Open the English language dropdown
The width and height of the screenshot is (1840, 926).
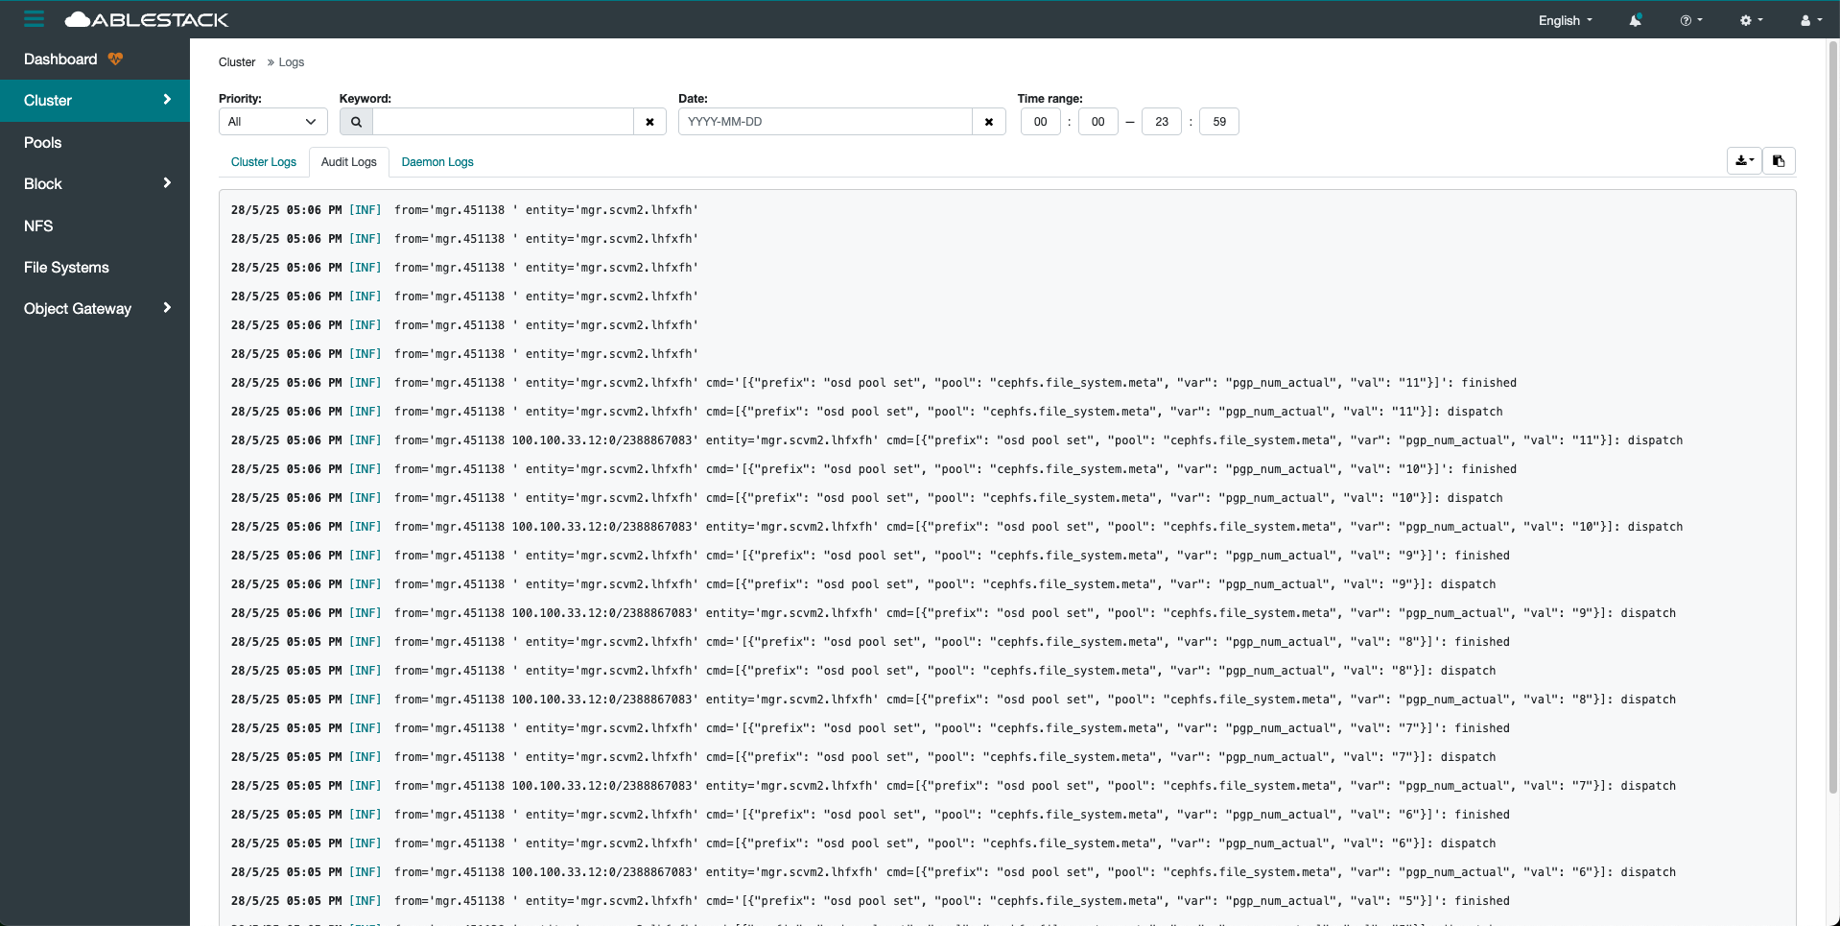[x=1565, y=20]
